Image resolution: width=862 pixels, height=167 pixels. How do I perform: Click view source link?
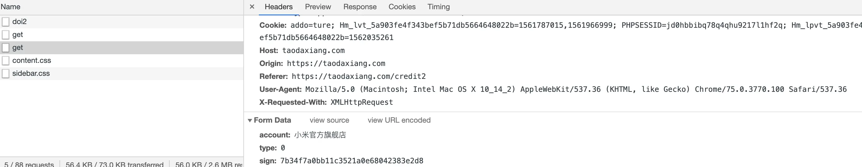click(329, 120)
